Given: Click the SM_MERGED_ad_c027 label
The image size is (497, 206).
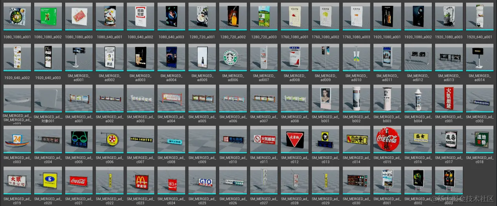Looking at the screenshot, I should coord(264,201).
